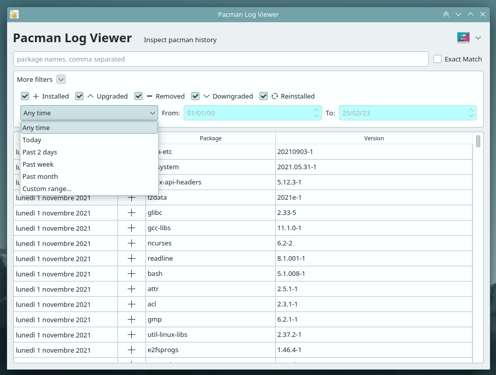Click the Pacman app icon in title bar
Viewport: 496px width, 375px height.
pos(14,15)
